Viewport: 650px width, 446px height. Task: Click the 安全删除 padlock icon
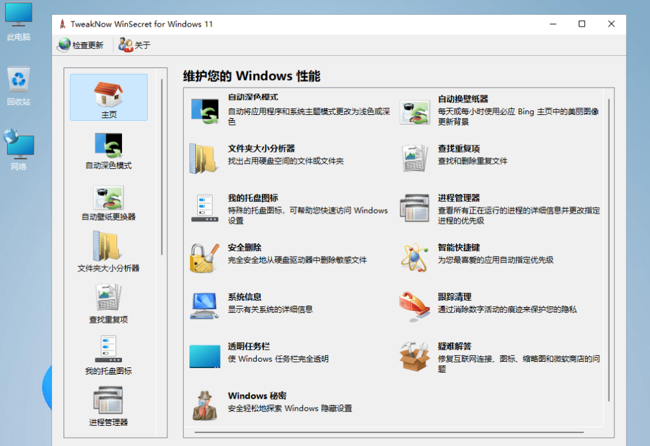205,258
